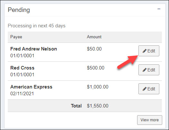169x130 pixels.
Task: Click the $1,000.00 amount
Action: [98, 87]
